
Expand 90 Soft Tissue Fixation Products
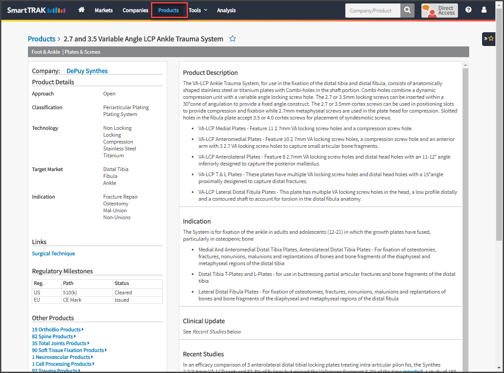[x=69, y=350]
